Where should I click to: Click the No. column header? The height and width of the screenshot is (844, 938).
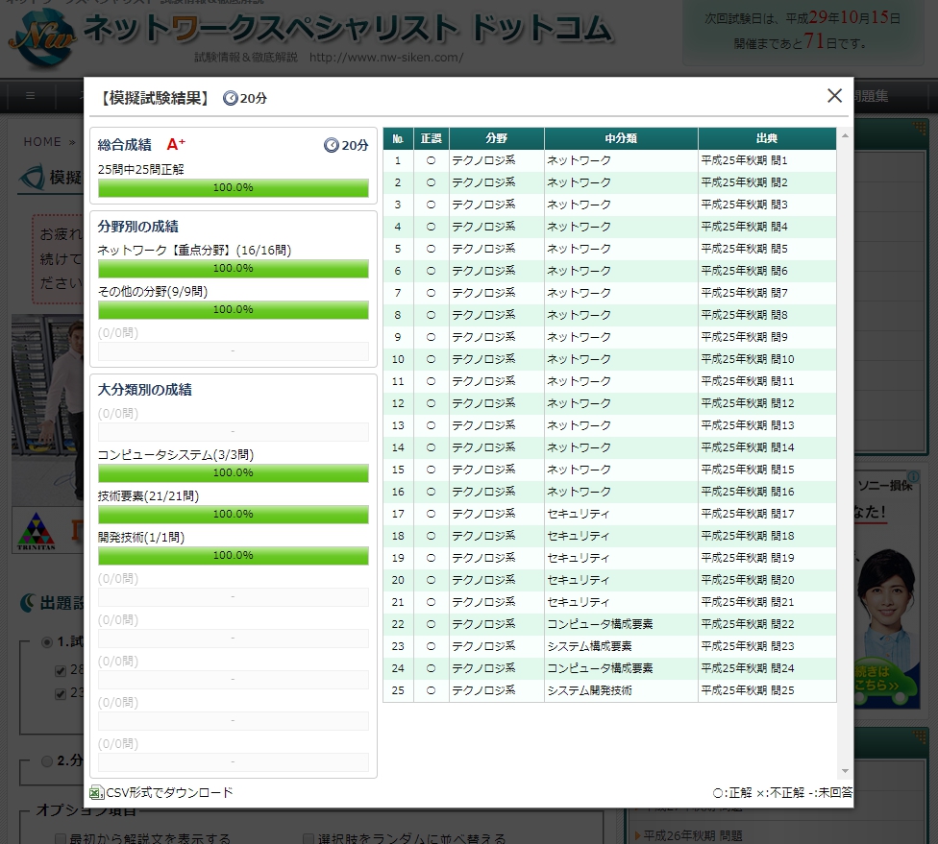tap(398, 138)
